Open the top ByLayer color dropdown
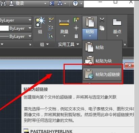The width and height of the screenshot is (139, 133). 16,20
